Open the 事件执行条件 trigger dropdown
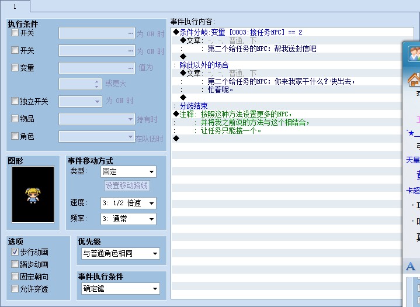 (x=120, y=288)
